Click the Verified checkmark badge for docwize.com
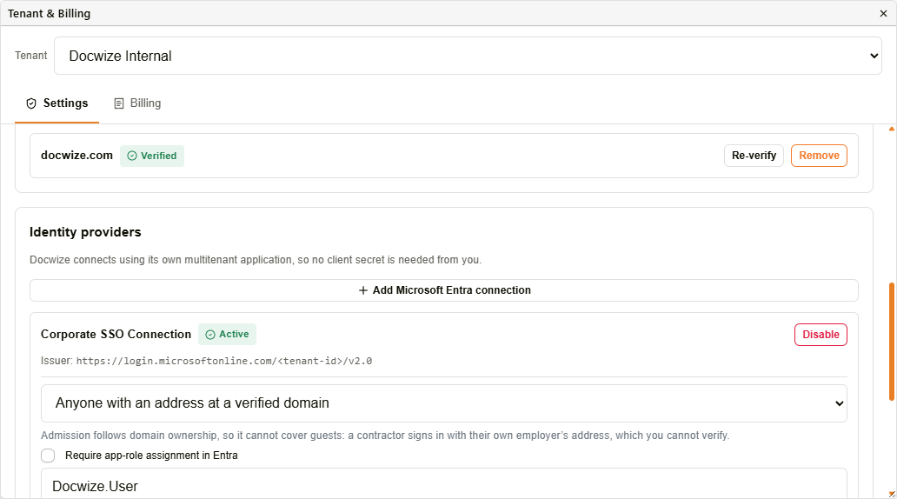This screenshot has width=897, height=499. point(151,156)
